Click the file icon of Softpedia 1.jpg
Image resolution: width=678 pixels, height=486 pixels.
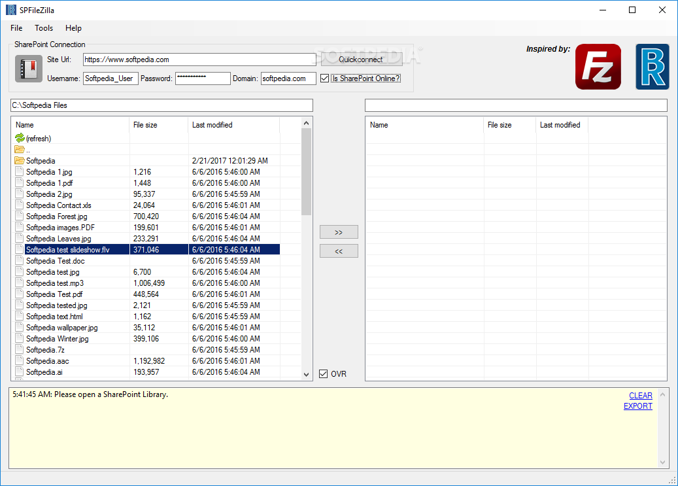tap(19, 171)
